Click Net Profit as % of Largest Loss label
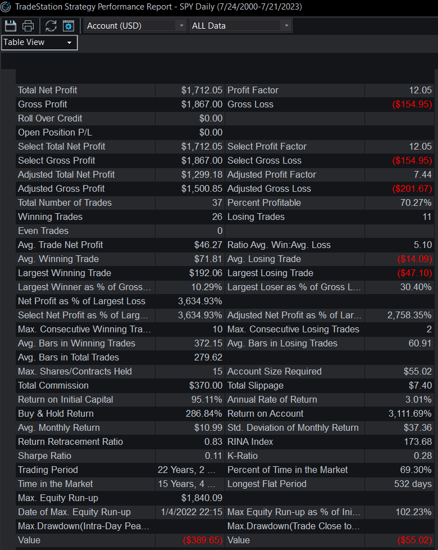Image resolution: width=438 pixels, height=550 pixels. [81, 301]
